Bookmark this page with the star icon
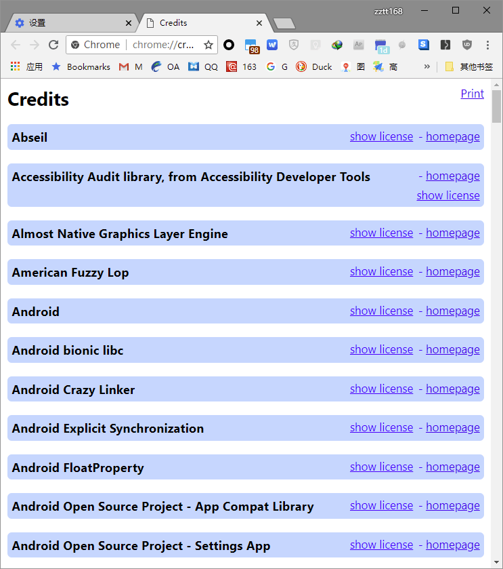 (209, 45)
